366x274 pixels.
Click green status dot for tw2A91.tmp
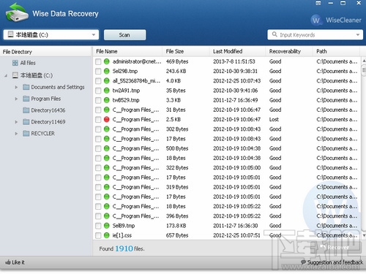(x=106, y=91)
